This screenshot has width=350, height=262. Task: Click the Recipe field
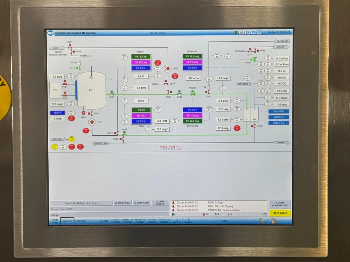tap(109, 215)
